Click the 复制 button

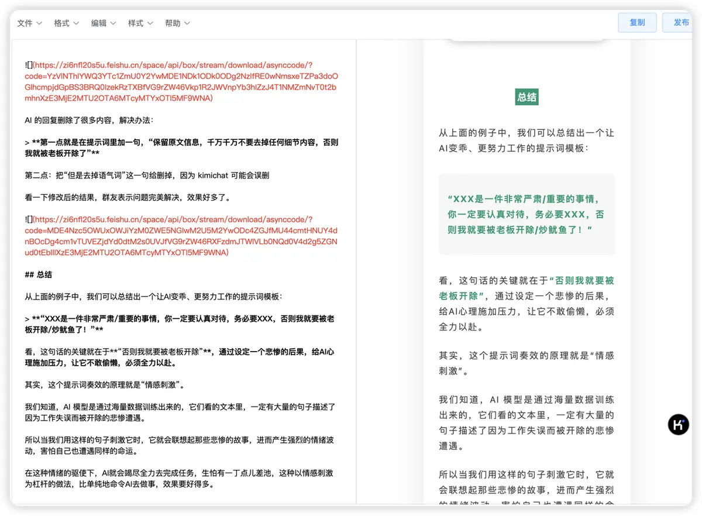tap(637, 22)
